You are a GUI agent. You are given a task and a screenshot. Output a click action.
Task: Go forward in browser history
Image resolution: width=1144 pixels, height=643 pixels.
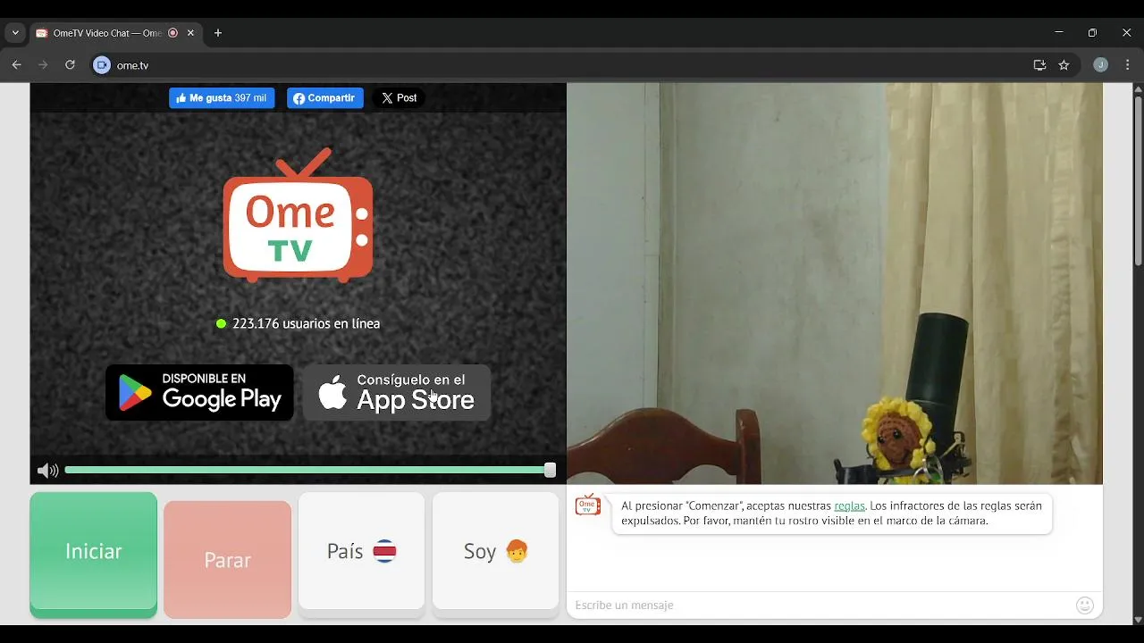coord(43,65)
